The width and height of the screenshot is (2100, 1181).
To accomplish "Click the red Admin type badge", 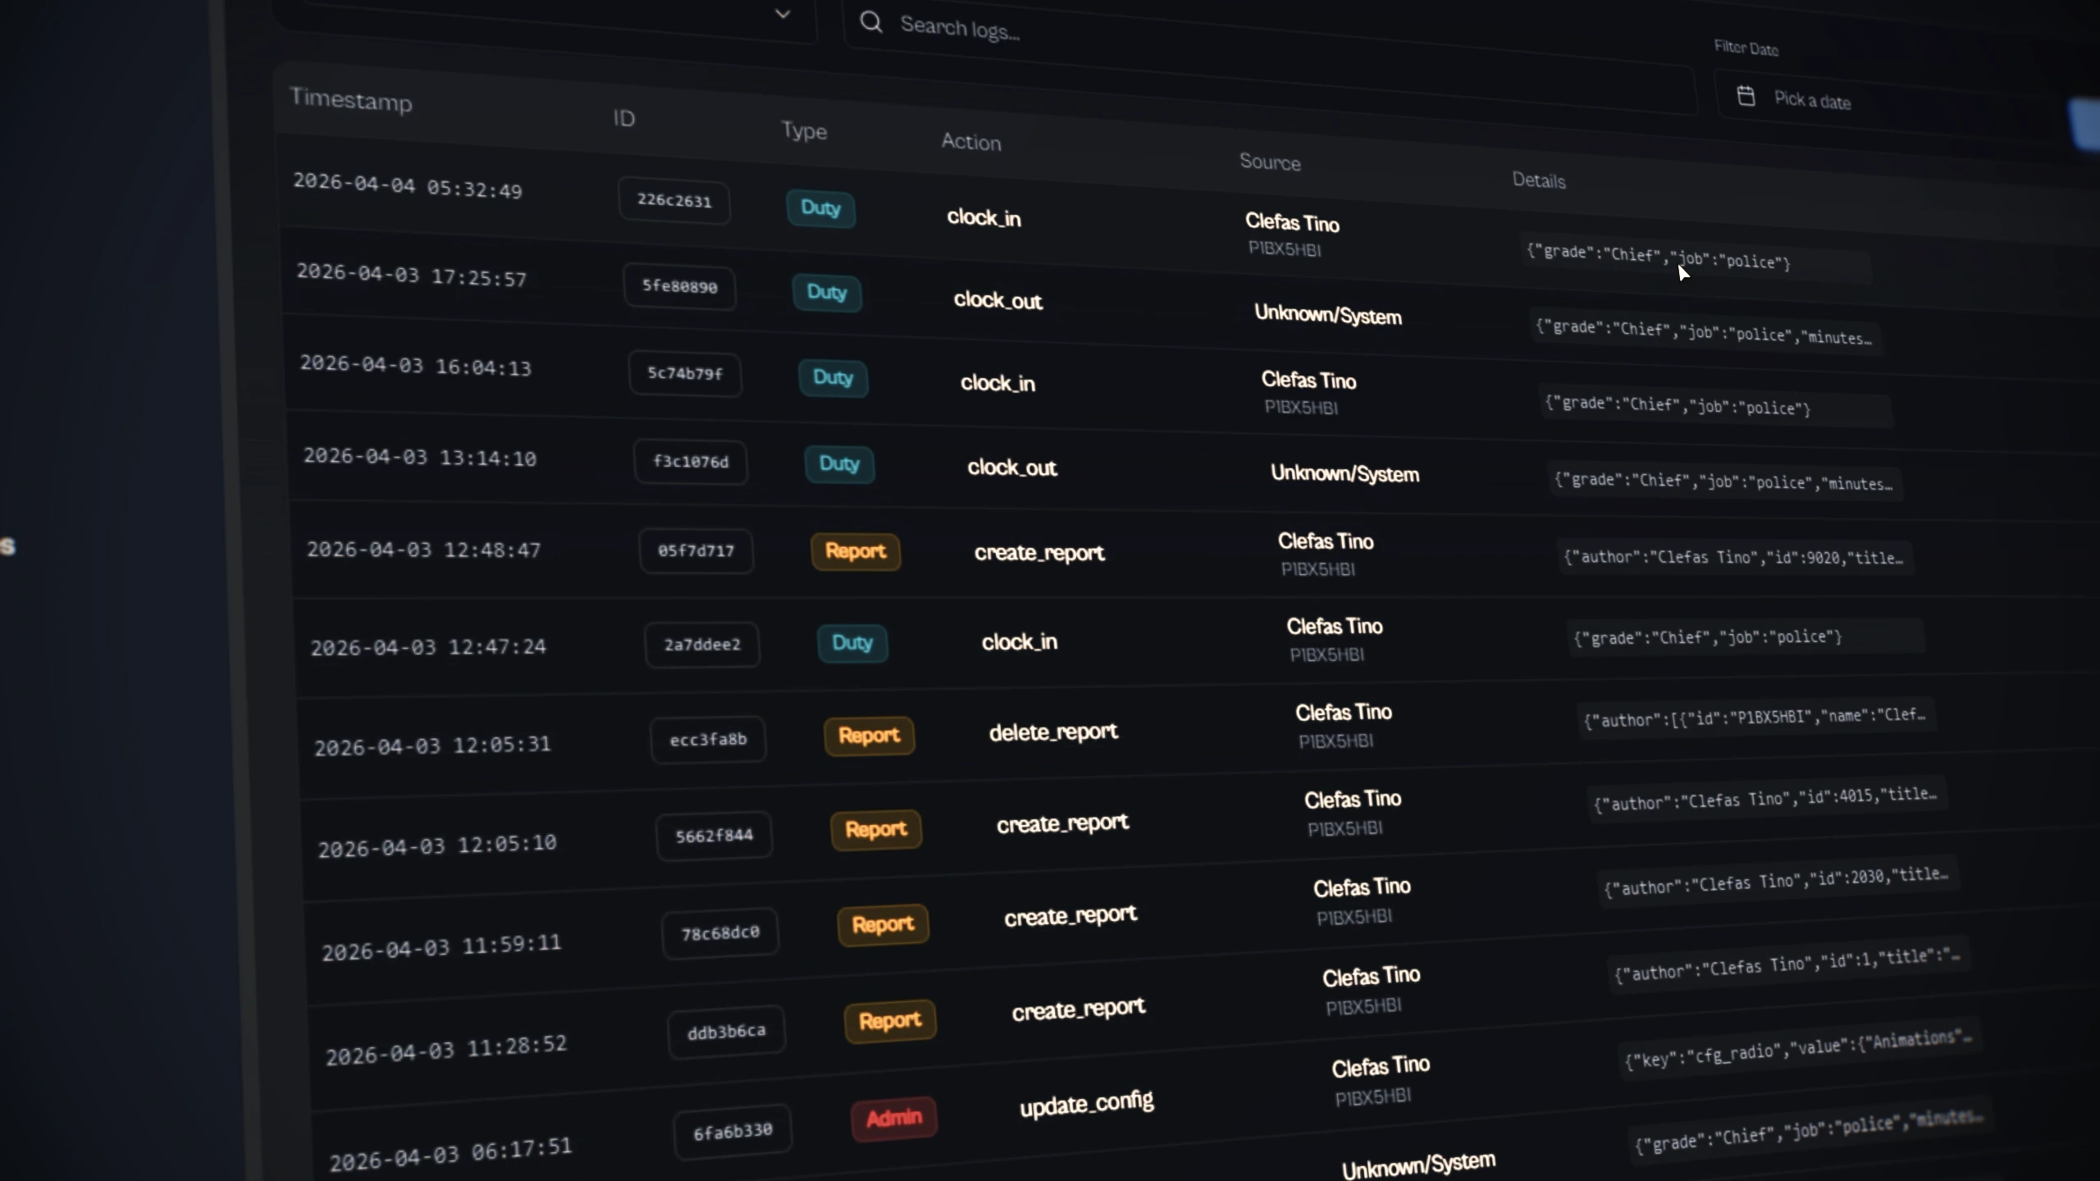I will tap(894, 1118).
